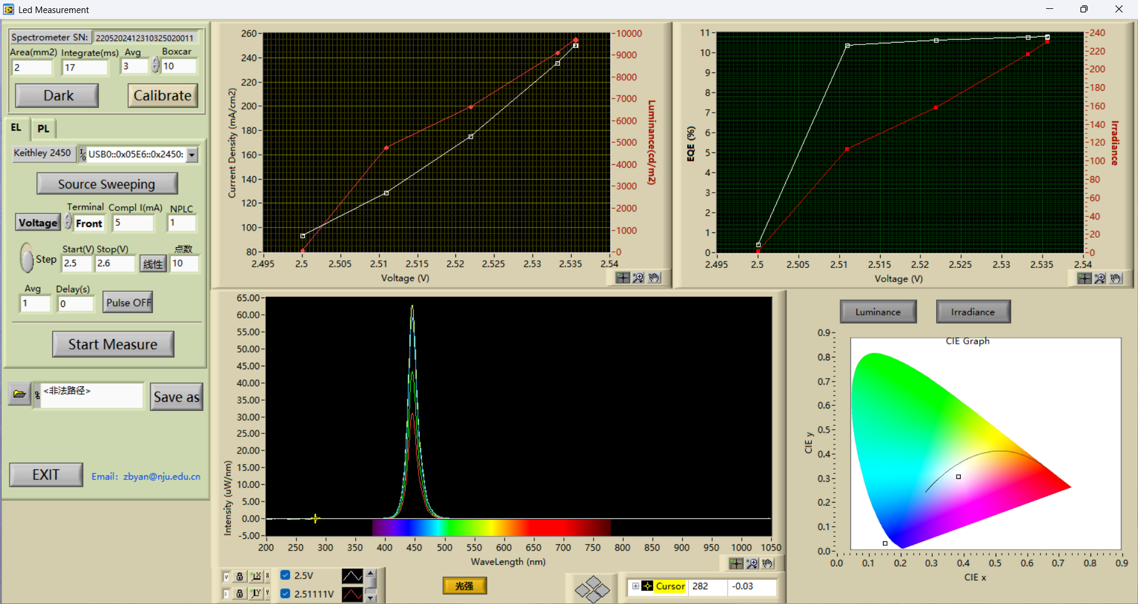The height and width of the screenshot is (604, 1138).
Task: Select the zoom tool on the EQE graph
Action: click(x=1099, y=279)
